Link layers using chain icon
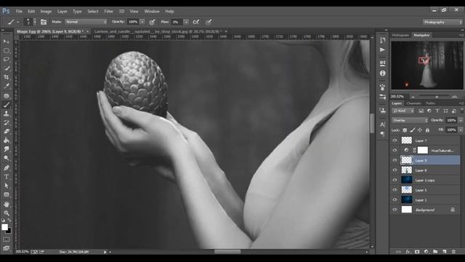The height and width of the screenshot is (262, 465). (399, 252)
